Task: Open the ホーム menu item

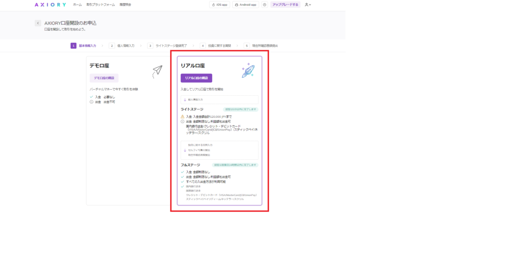Action: tap(77, 5)
